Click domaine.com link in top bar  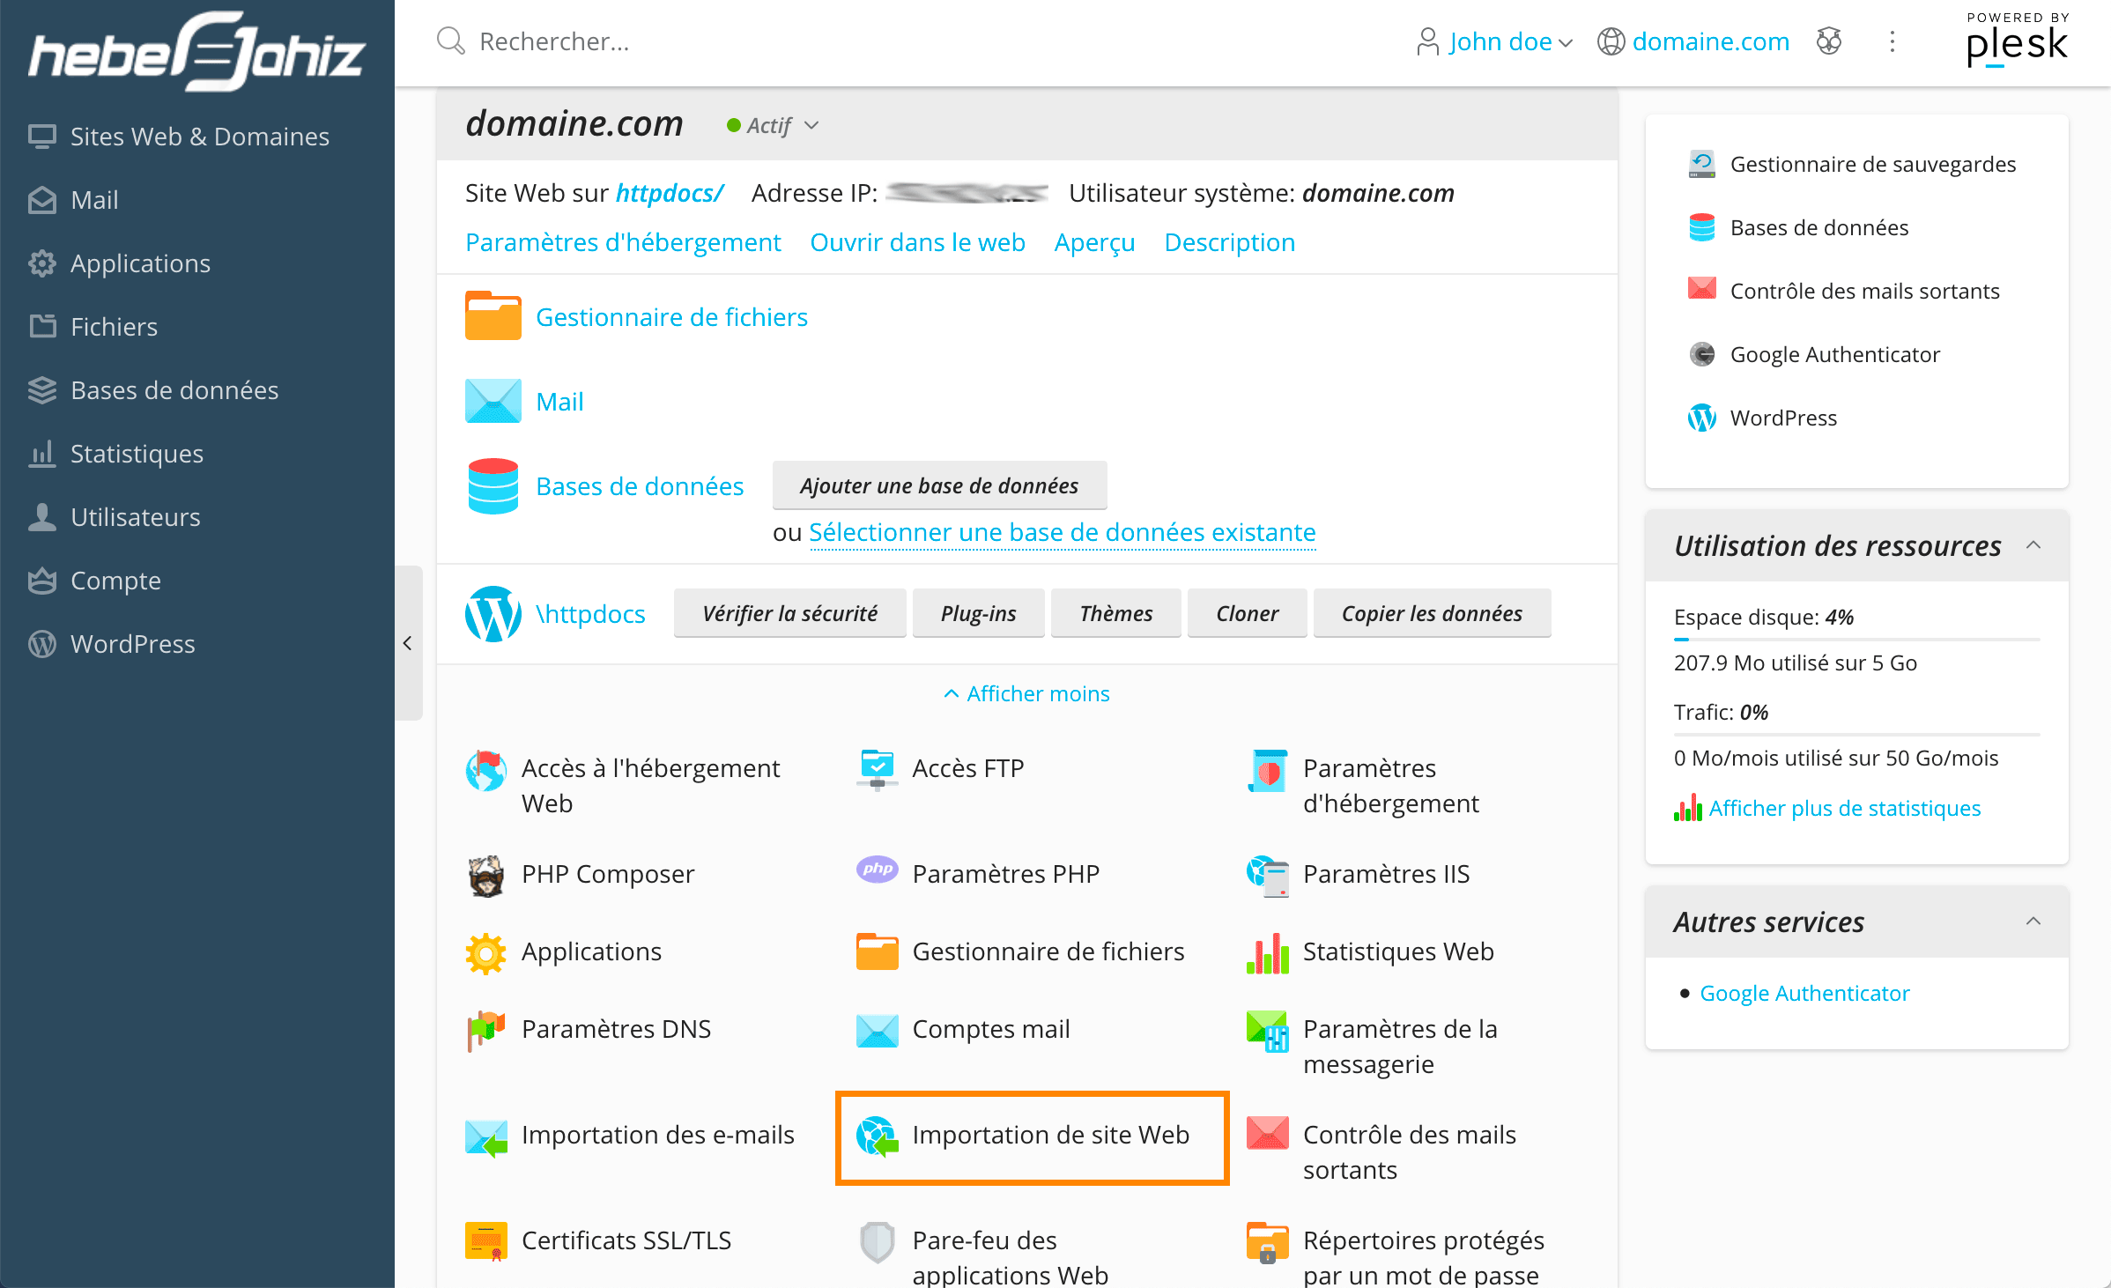(x=1710, y=41)
